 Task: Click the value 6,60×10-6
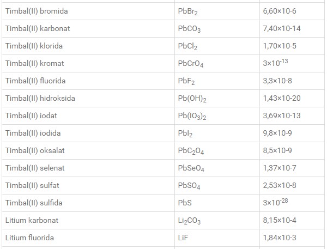[x=280, y=11]
